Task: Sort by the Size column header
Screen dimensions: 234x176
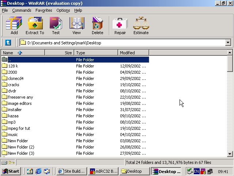Action: click(x=59, y=53)
